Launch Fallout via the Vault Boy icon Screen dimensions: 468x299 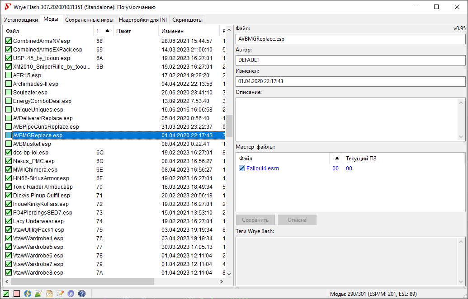click(28, 294)
